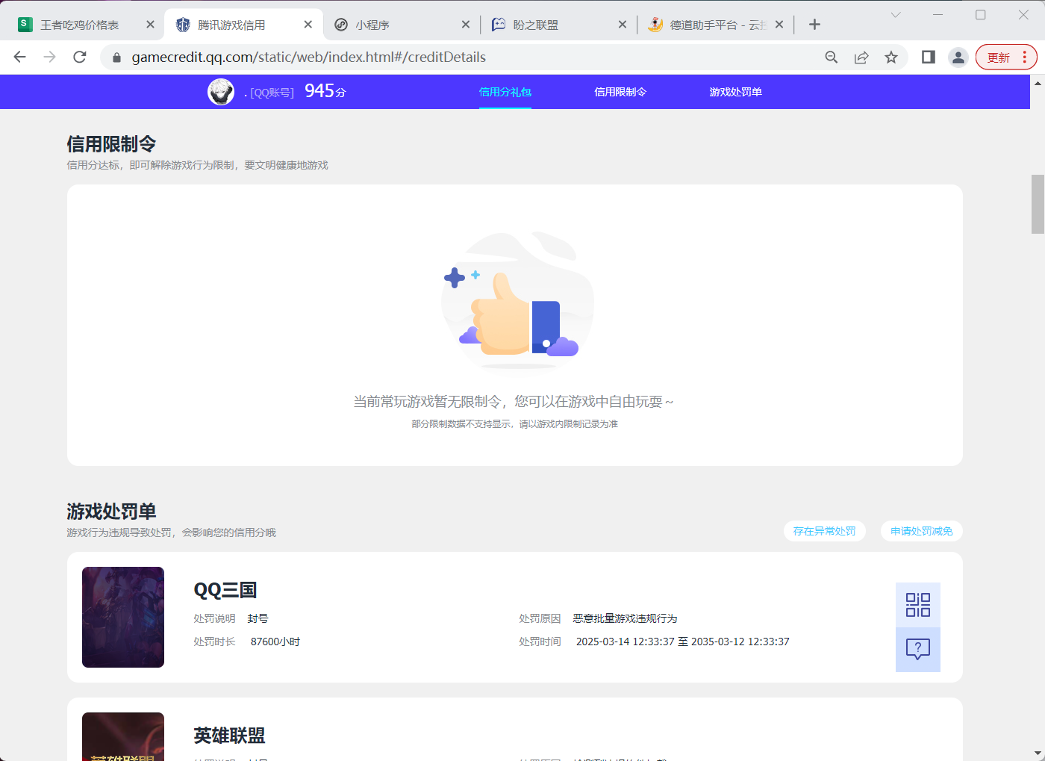Click the 信用限制令 section heading

tap(111, 143)
